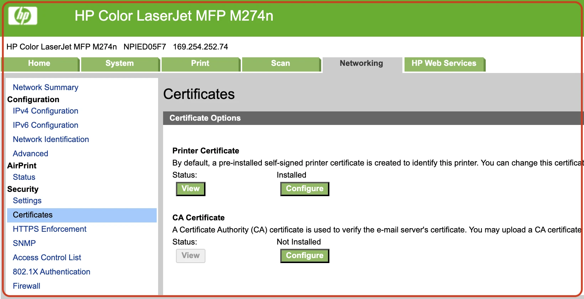Screen dimensions: 584x299
Task: Click the 'CA Certificate' heading
Action: coord(198,218)
